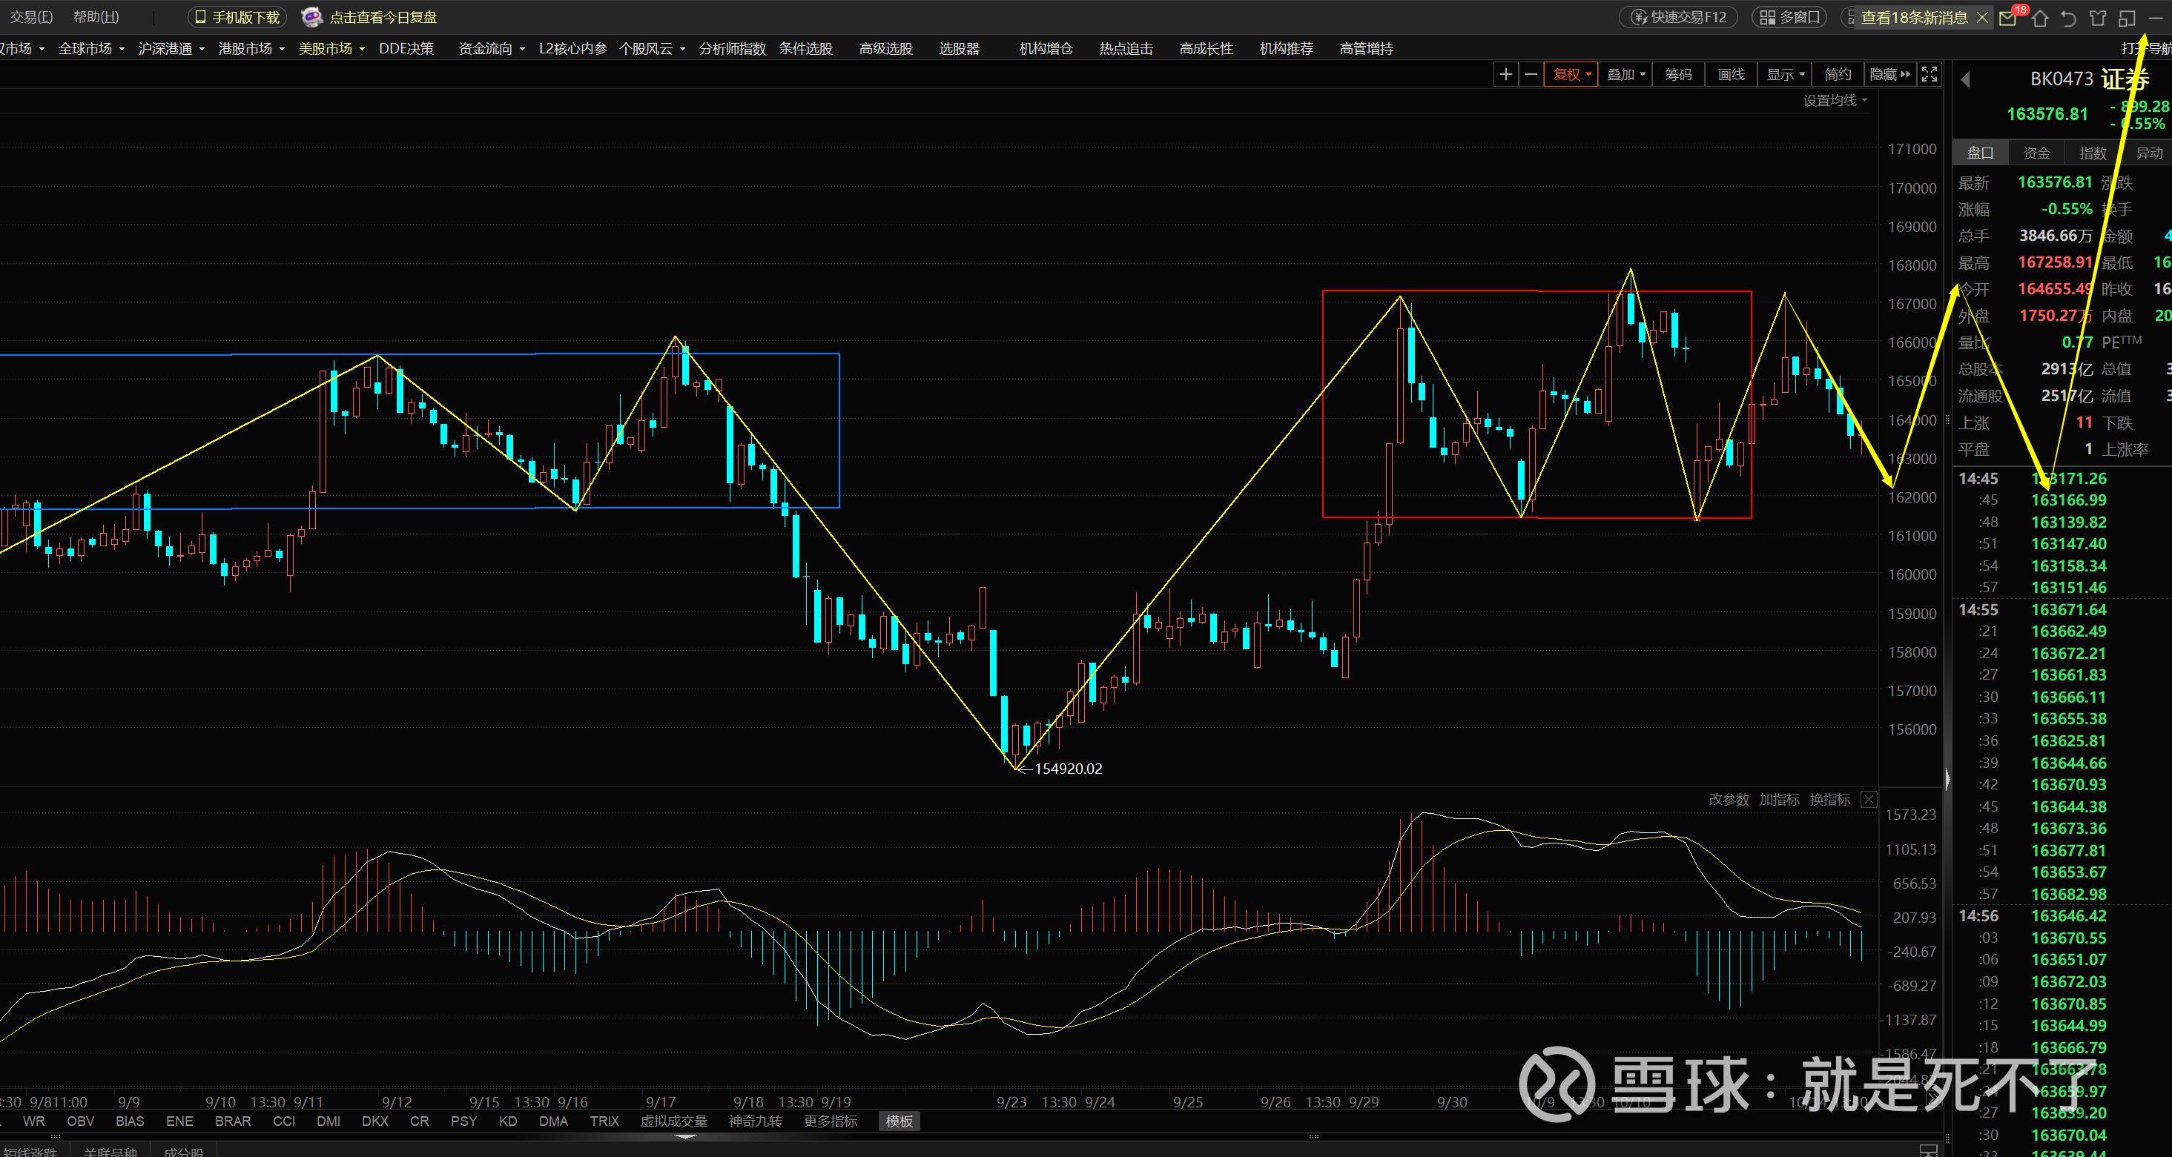The height and width of the screenshot is (1157, 2172).
Task: Click the zoom-in plus chart button
Action: 1505,75
